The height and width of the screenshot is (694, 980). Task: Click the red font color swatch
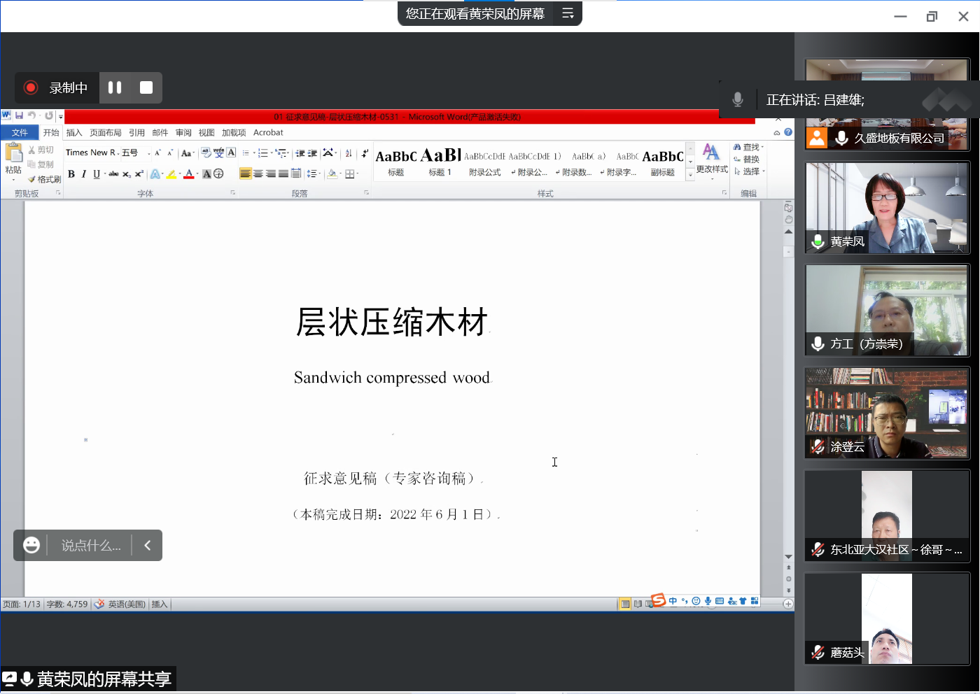tap(188, 174)
